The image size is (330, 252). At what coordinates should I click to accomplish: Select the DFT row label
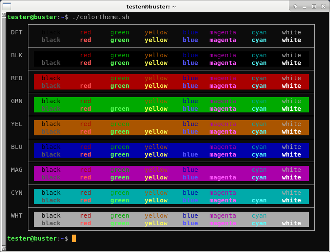[x=17, y=32]
